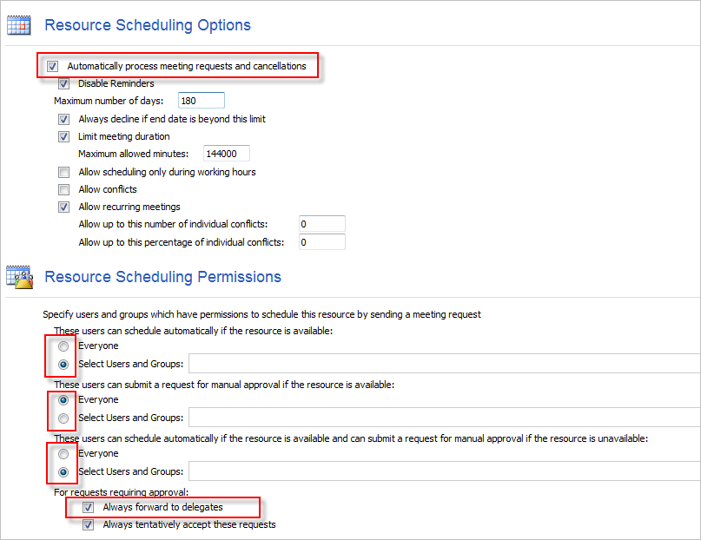This screenshot has height=540, width=701.
Task: Toggle Always decline if end date beyond limit
Action: point(64,119)
